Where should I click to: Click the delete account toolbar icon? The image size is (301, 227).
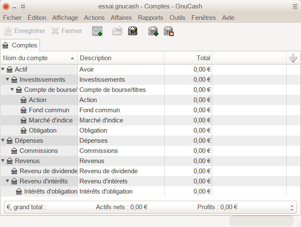[169, 31]
